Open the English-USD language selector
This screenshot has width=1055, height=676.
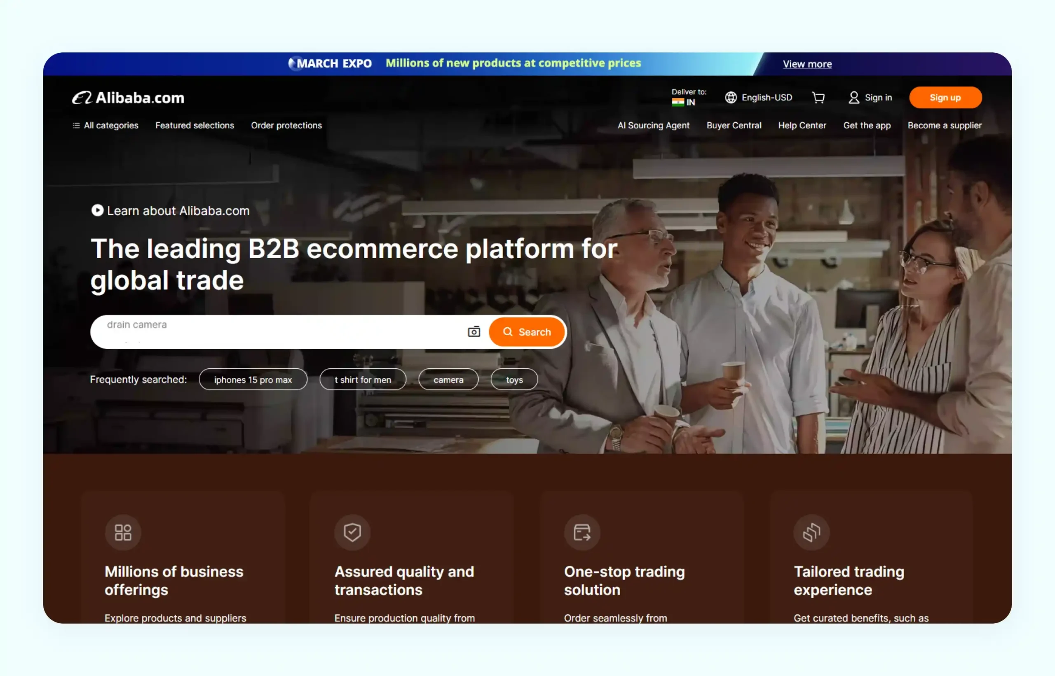coord(758,98)
